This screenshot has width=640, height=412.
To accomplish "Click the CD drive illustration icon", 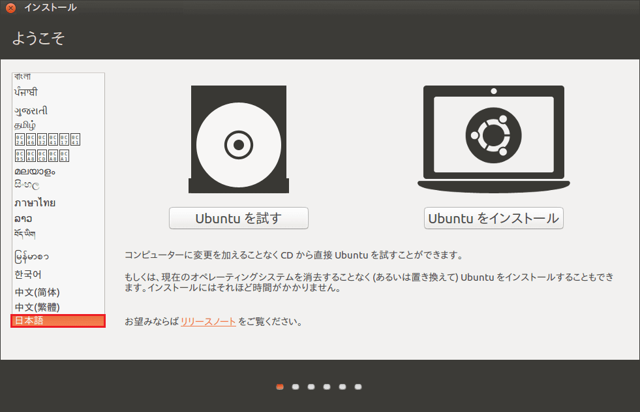I will click(x=238, y=139).
